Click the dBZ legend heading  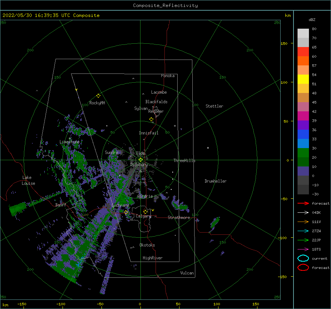(x=312, y=19)
